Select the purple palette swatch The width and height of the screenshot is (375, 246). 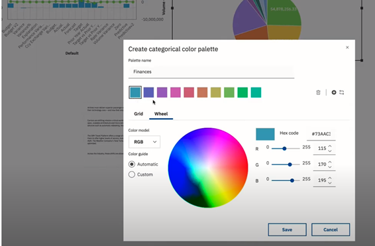coord(162,92)
